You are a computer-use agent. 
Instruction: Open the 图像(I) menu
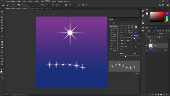19,1
